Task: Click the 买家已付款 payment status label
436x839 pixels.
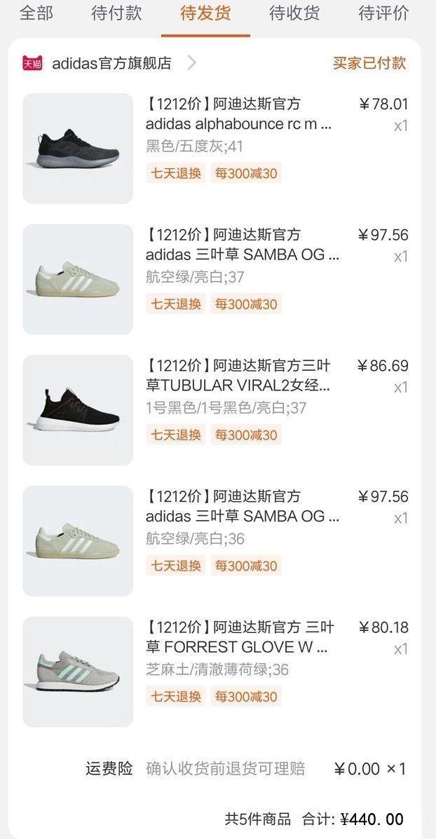Action: (370, 62)
